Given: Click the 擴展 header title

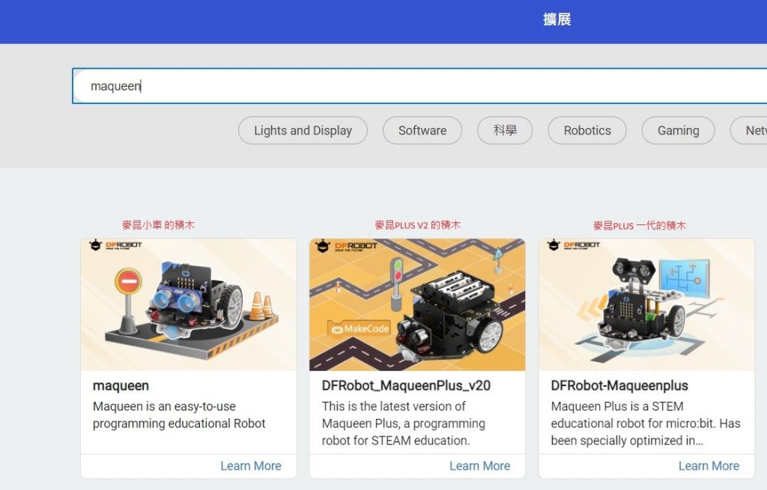Looking at the screenshot, I should tap(557, 19).
